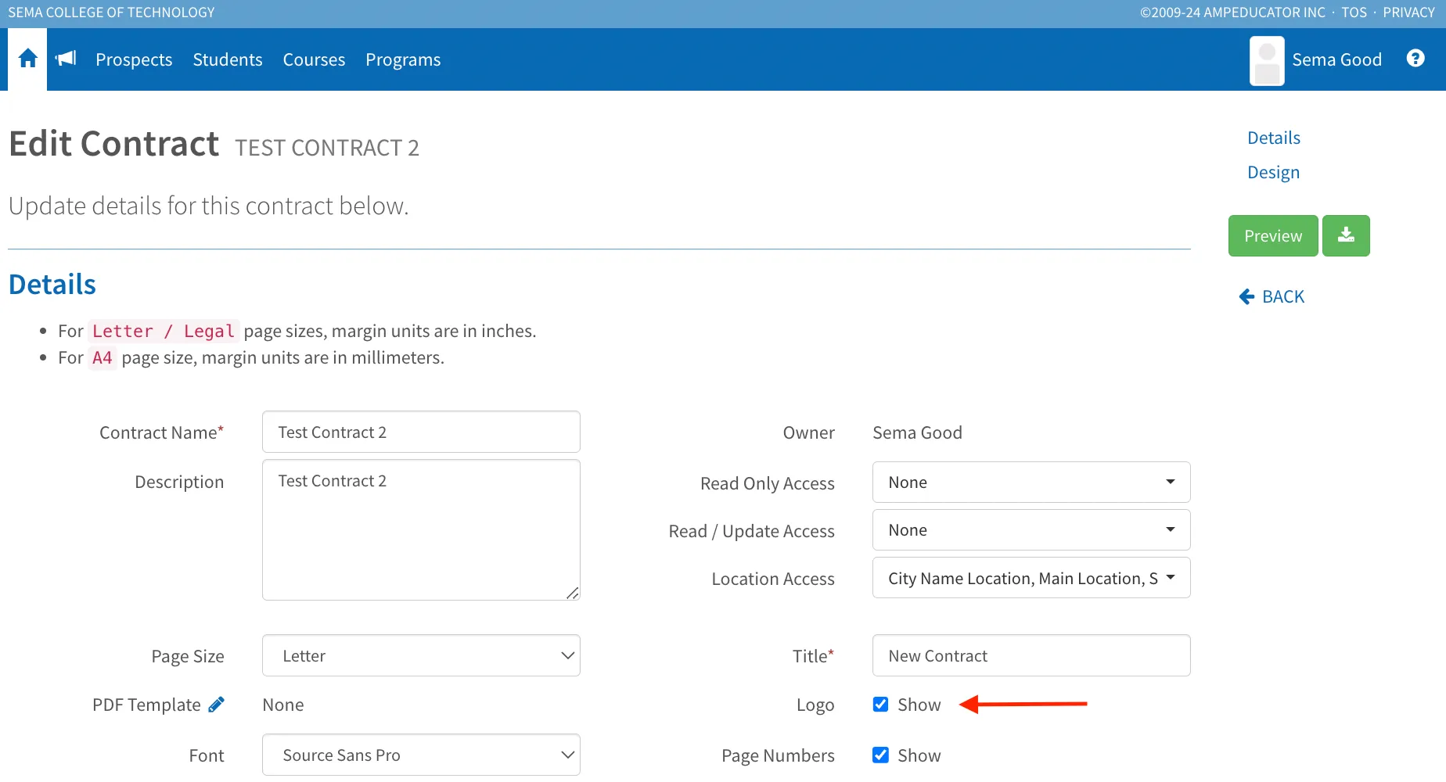
Task: Click the PDF Template value None
Action: click(x=283, y=705)
